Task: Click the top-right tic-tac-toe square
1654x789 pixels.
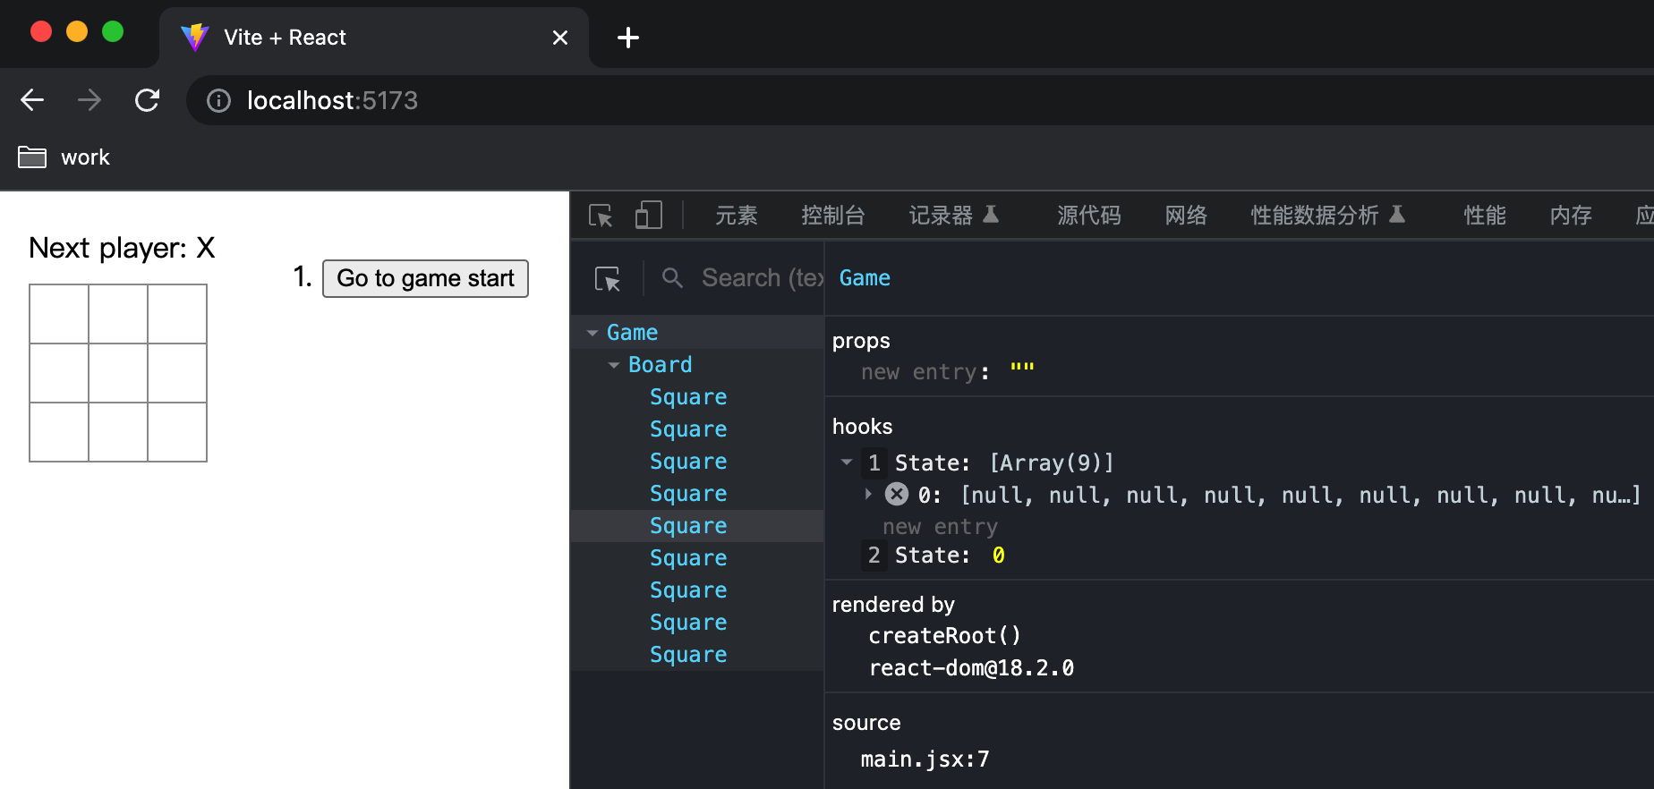Action: click(177, 314)
